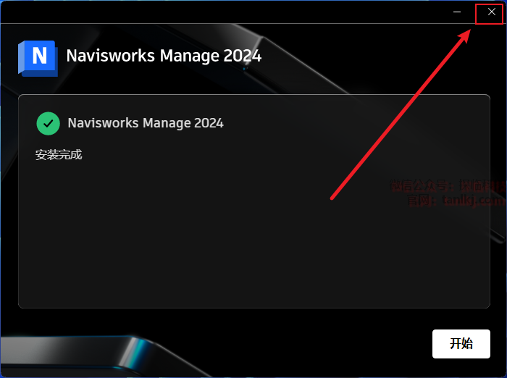507x378 pixels.
Task: Click the glowing blue shape at window bottom
Action: 140,352
